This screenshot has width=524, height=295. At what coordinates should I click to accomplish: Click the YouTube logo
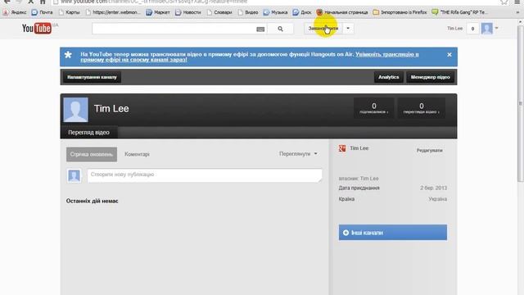(x=37, y=29)
